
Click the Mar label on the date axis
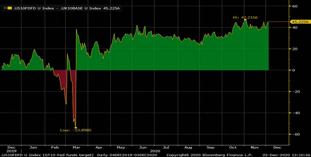point(76,148)
